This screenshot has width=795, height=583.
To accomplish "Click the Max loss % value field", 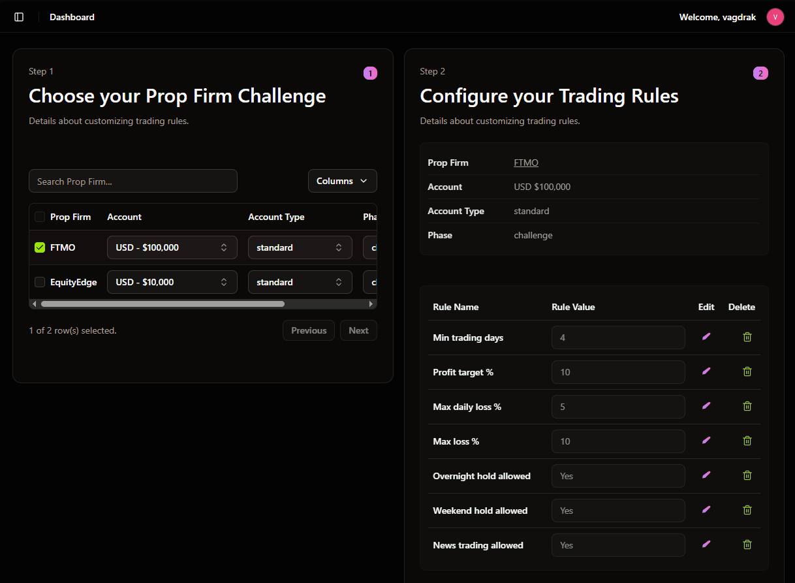I will [618, 441].
